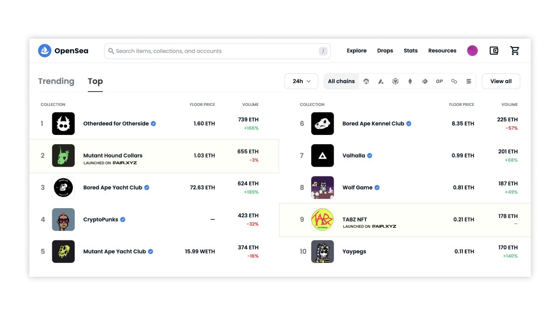Click Valhalla verified badge
The width and height of the screenshot is (560, 315).
click(370, 155)
